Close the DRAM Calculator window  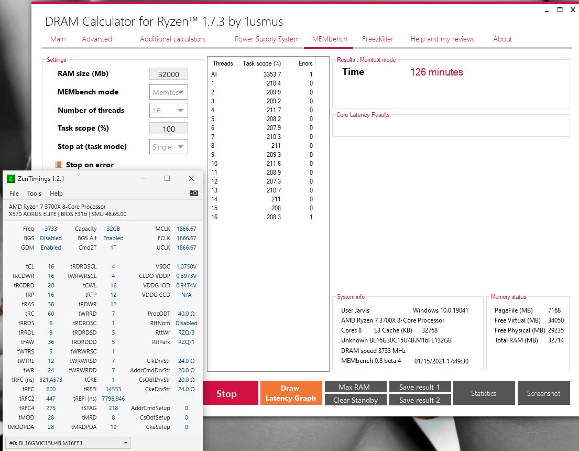[573, 9]
